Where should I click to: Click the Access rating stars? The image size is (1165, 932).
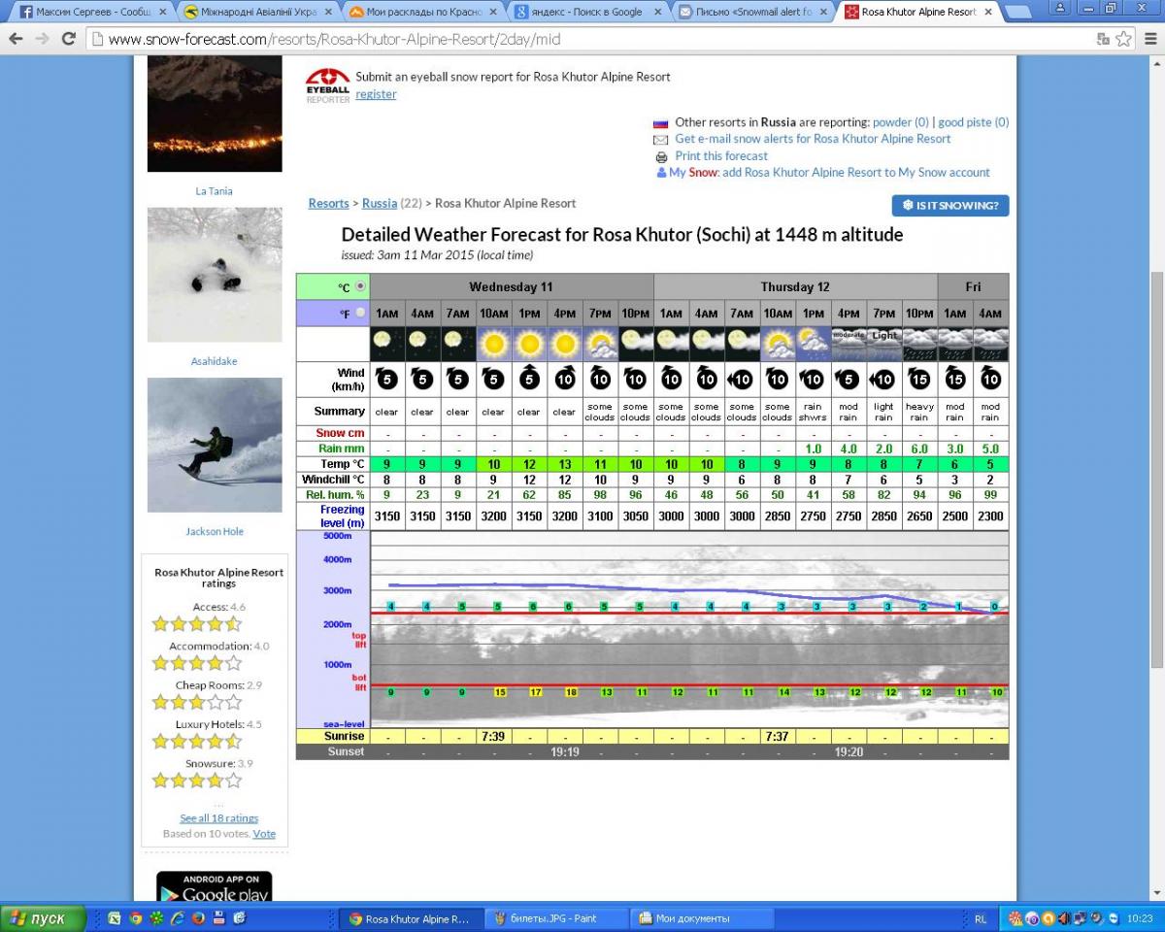[x=197, y=624]
